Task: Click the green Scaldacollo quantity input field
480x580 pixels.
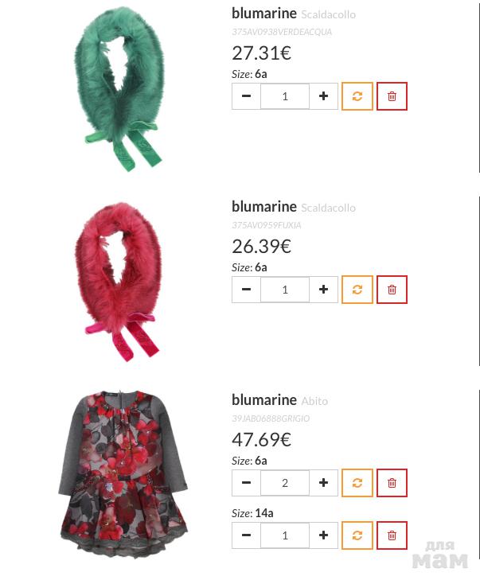Action: tap(285, 96)
